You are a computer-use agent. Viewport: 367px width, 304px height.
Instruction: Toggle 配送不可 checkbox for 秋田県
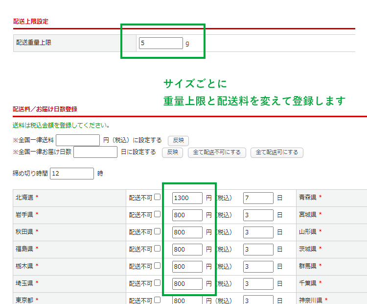coord(157,232)
